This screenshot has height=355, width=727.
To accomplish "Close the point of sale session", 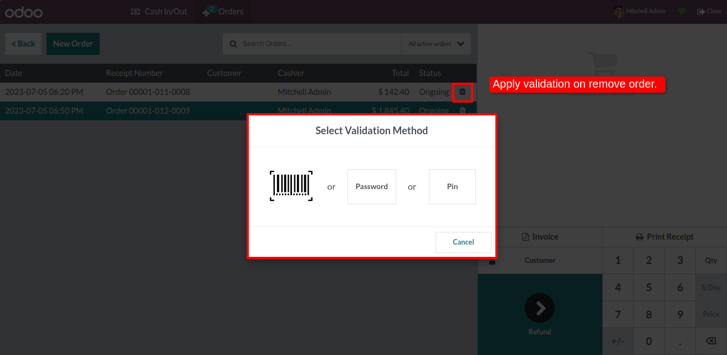I will tap(709, 12).
